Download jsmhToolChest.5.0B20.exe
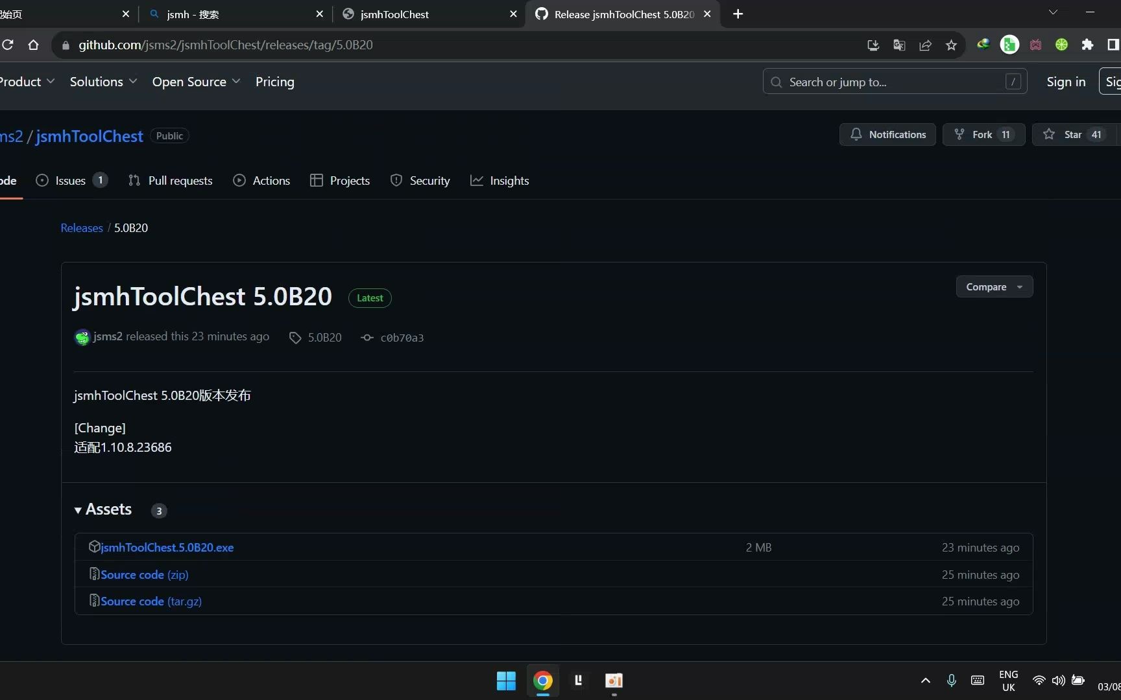The height and width of the screenshot is (700, 1121). pyautogui.click(x=167, y=548)
